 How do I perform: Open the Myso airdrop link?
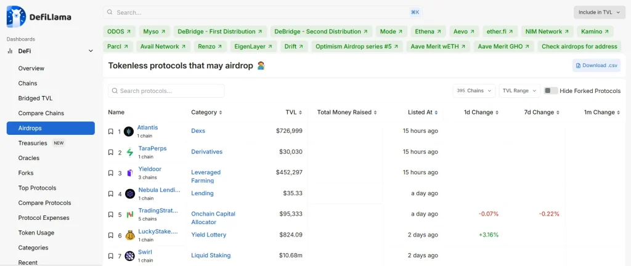(155, 31)
